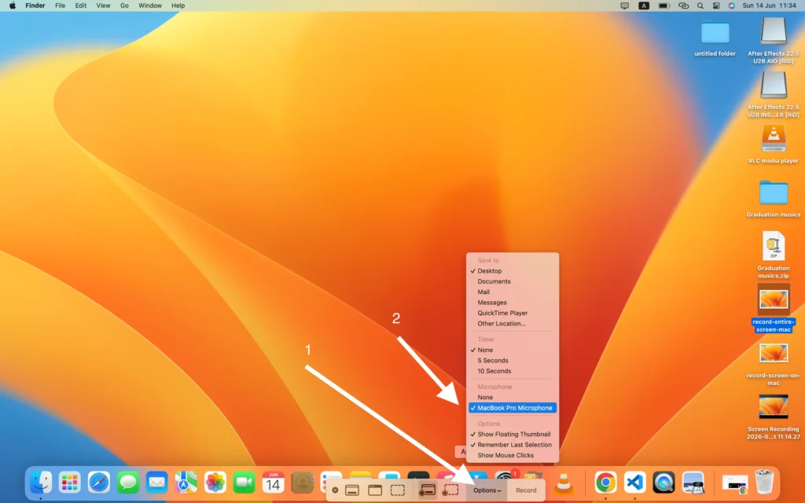
Task: Open the Help menu
Action: click(178, 6)
